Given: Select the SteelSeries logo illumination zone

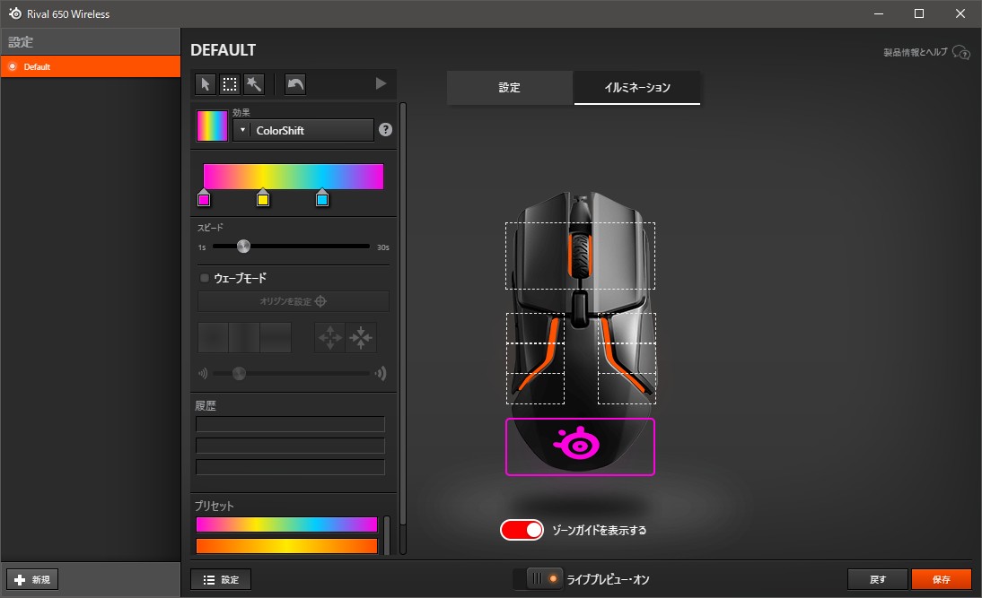Looking at the screenshot, I should point(580,446).
